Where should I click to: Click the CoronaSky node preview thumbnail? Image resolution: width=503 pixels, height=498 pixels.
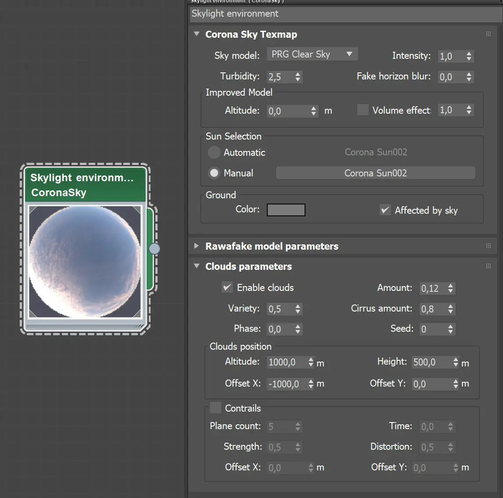[x=85, y=262]
